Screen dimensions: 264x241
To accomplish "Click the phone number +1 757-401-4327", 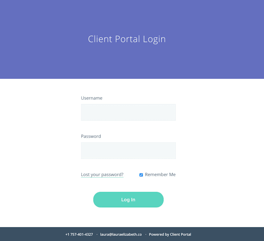I will [x=79, y=234].
